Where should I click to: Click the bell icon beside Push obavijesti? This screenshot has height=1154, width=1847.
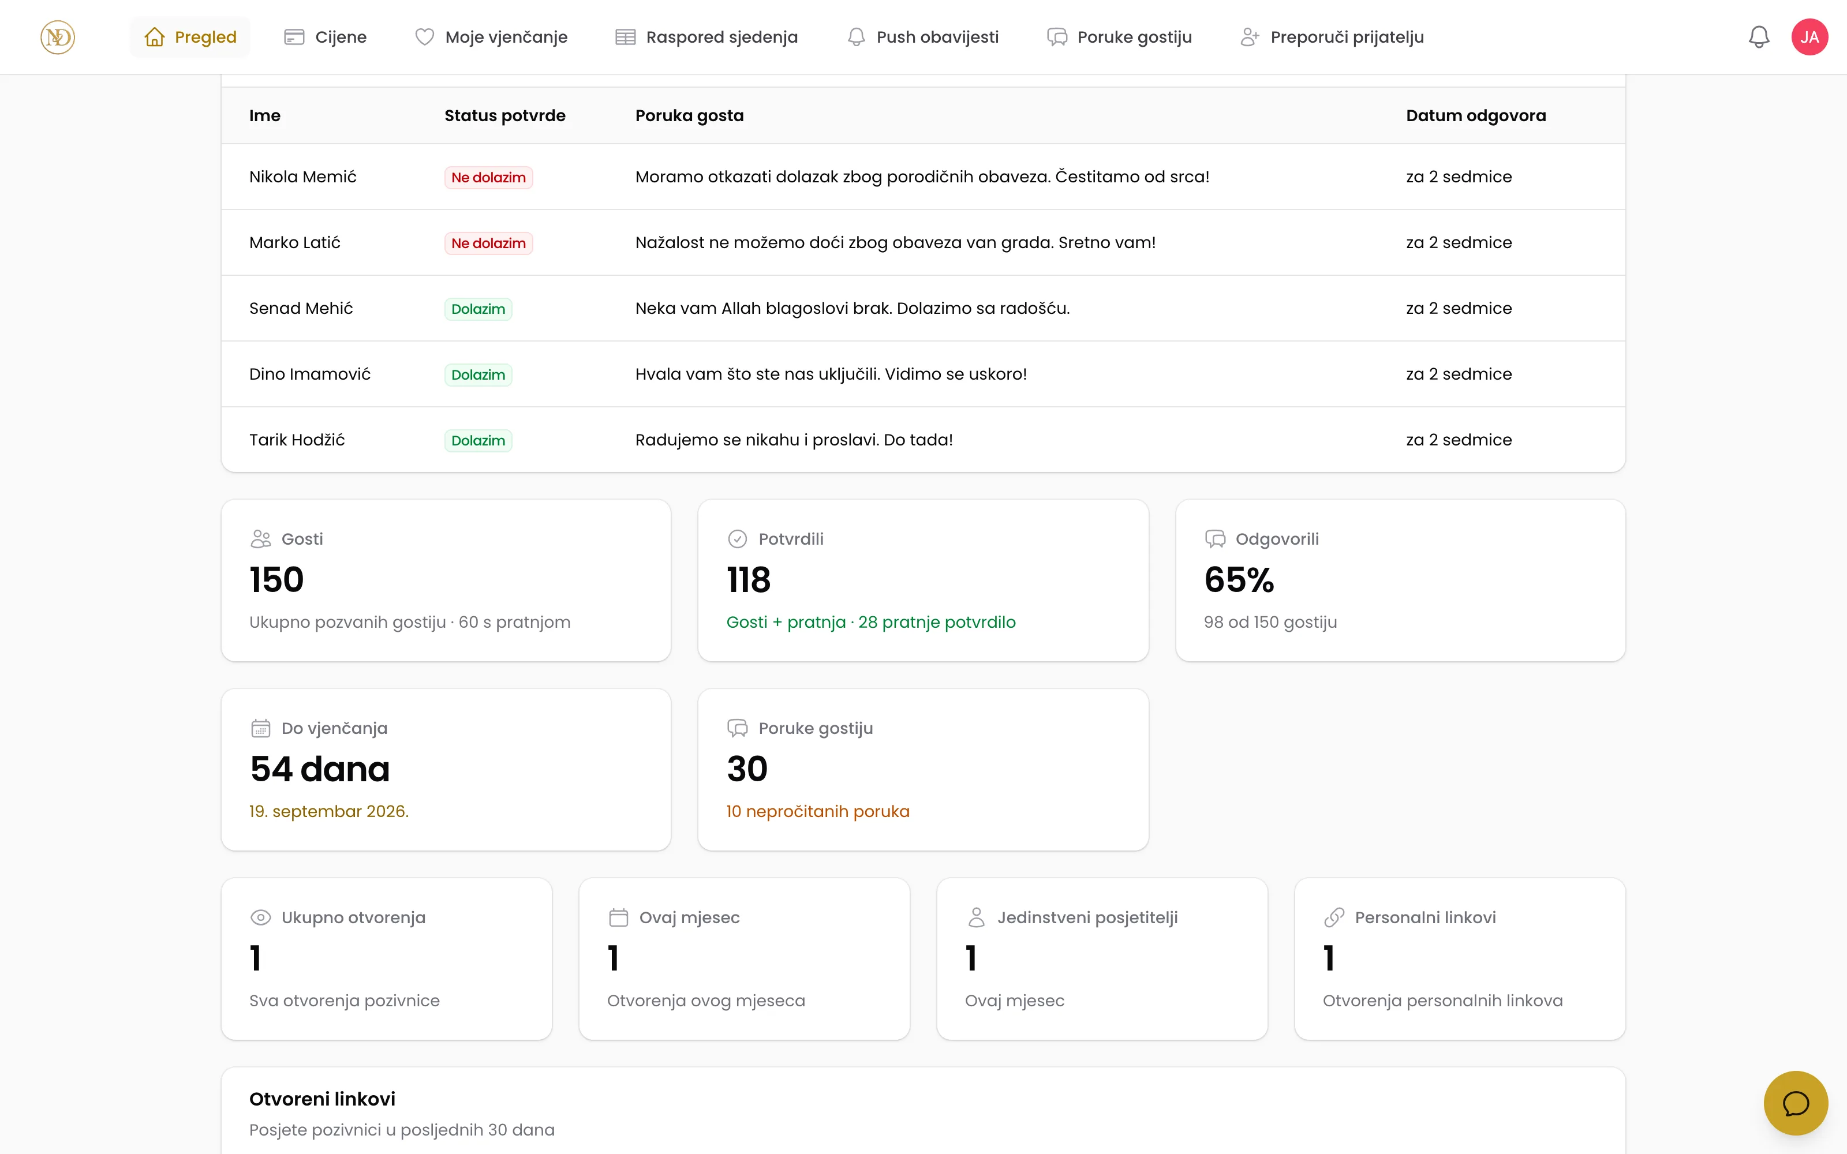coord(857,36)
